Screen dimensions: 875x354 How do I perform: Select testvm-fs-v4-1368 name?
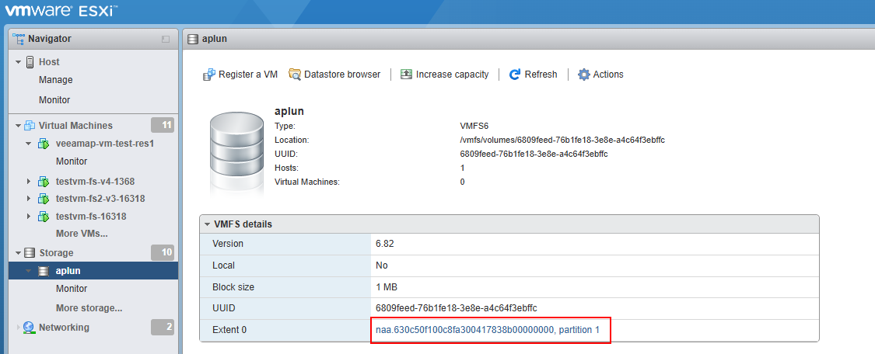pyautogui.click(x=96, y=182)
